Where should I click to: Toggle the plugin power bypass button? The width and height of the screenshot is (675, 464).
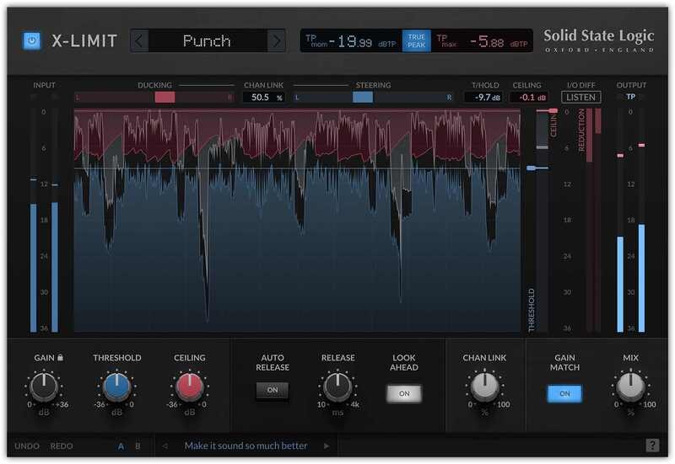point(31,40)
